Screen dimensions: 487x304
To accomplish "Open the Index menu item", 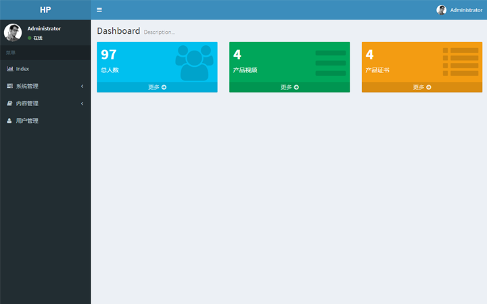I will click(x=23, y=69).
